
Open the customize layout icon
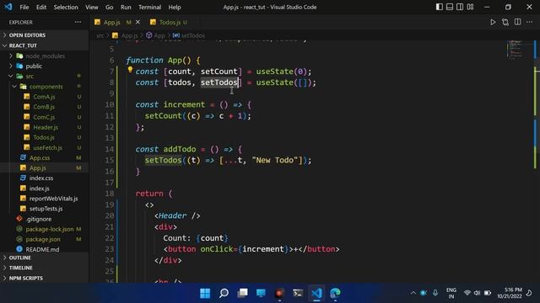[x=470, y=7]
